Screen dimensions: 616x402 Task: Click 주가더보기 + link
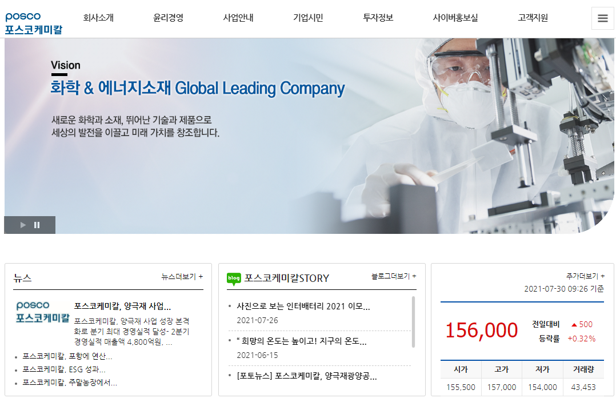point(585,276)
